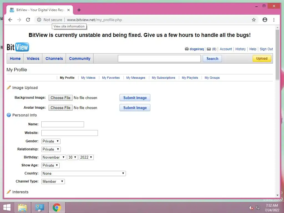284x213 pixels.
Task: Open the Birthday month dropdown
Action: tap(54, 157)
